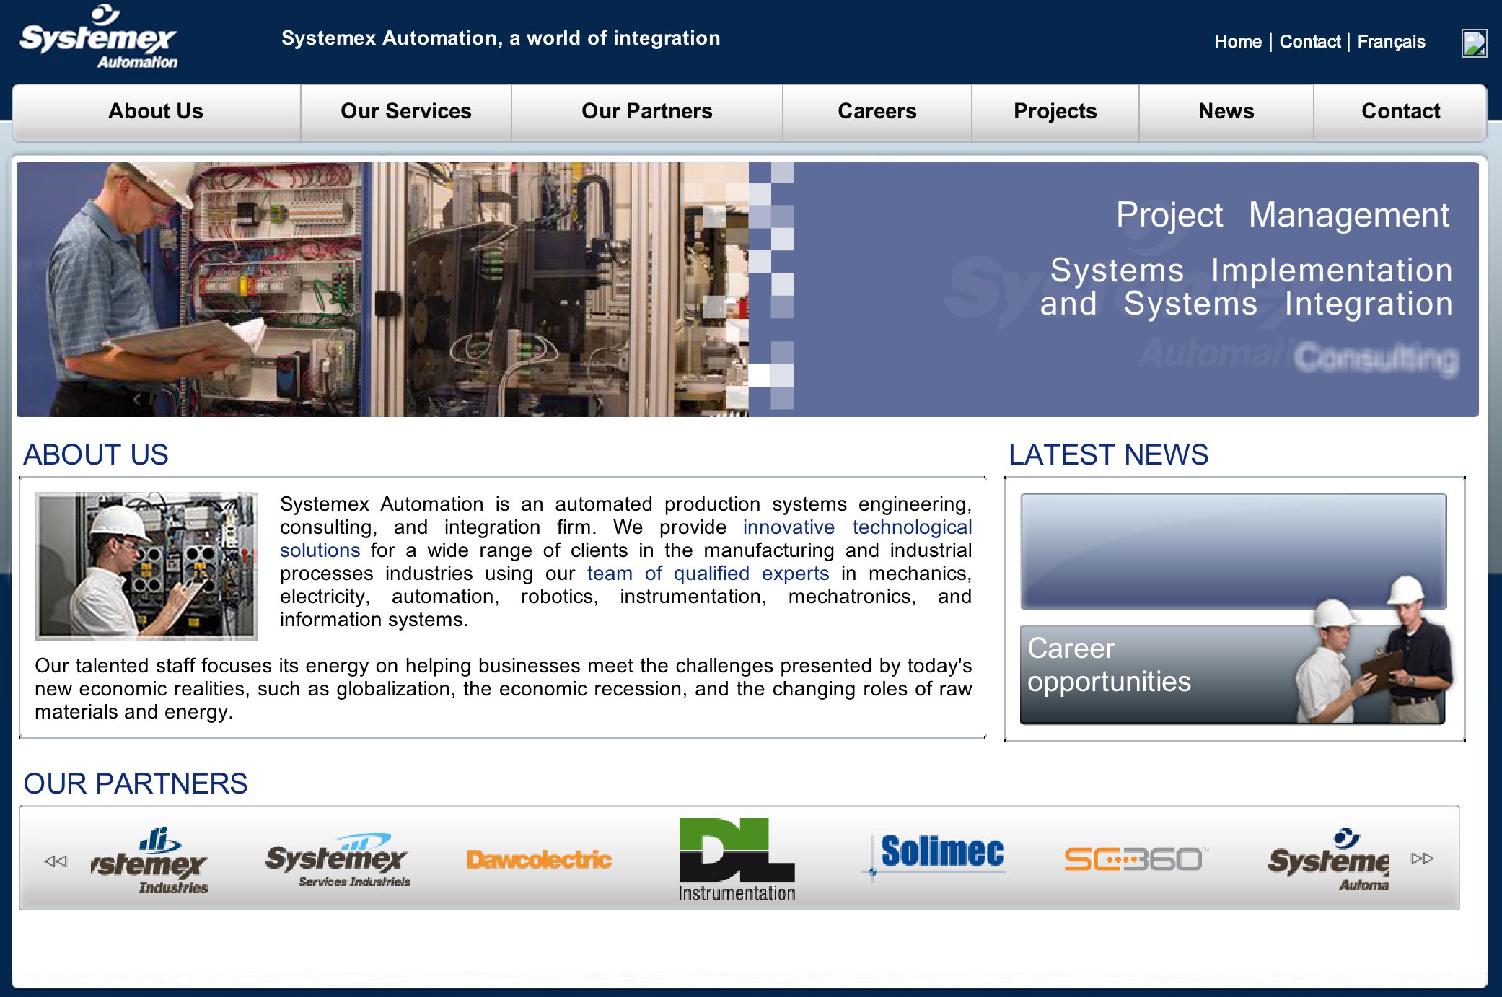Click the broken image icon beside Français
The height and width of the screenshot is (997, 1502).
[x=1473, y=43]
